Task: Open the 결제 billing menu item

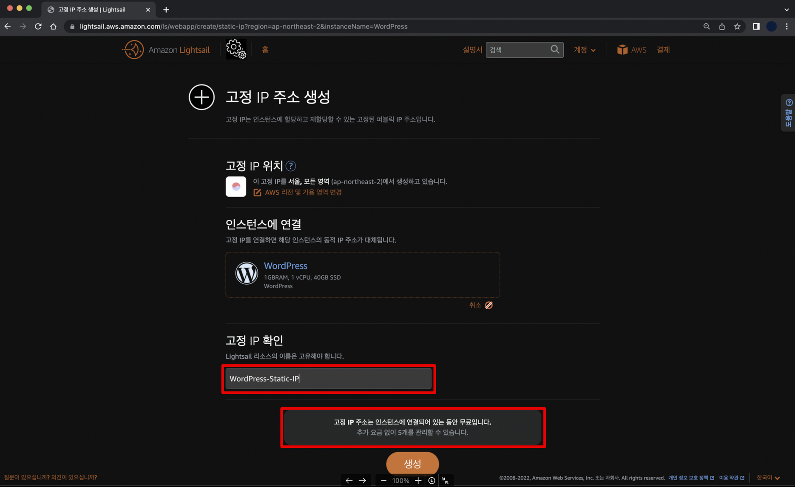Action: tap(663, 50)
